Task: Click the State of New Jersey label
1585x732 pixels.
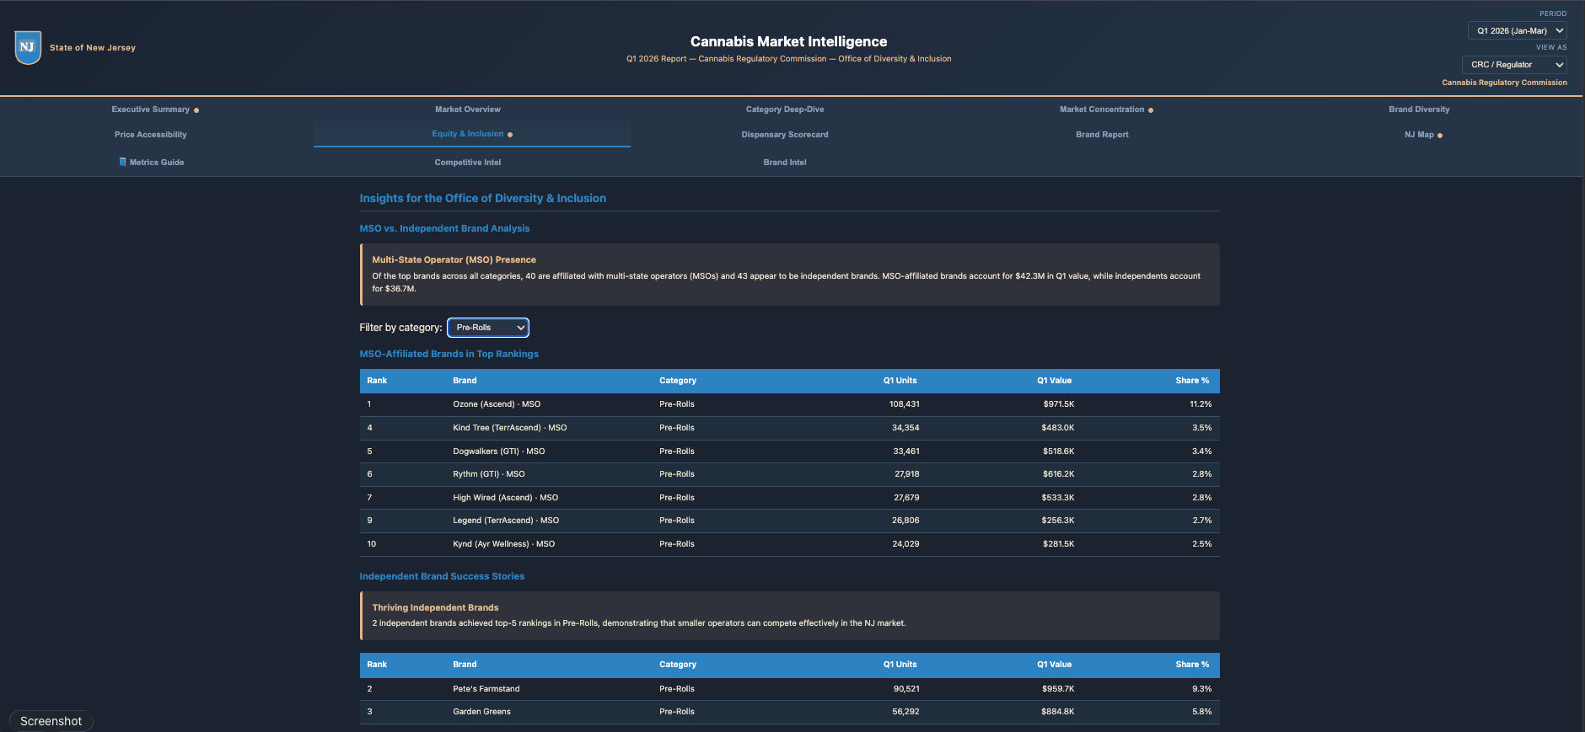Action: [x=93, y=48]
